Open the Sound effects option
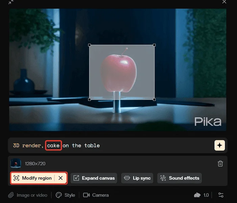This screenshot has height=203, width=237. click(180, 178)
